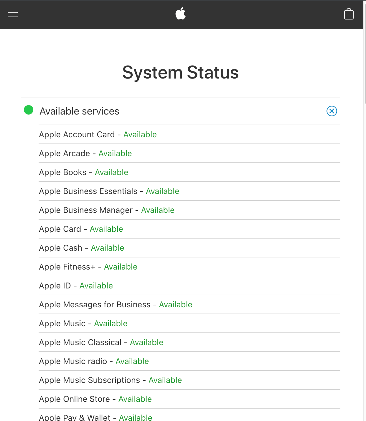This screenshot has height=421, width=366.
Task: Select the Apple Books status entry
Action: coord(84,172)
